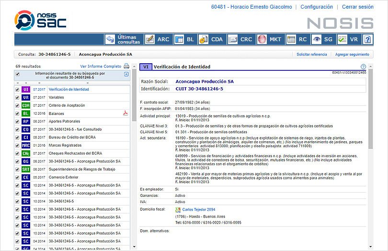Open the CDA criteria icon

tap(204, 39)
